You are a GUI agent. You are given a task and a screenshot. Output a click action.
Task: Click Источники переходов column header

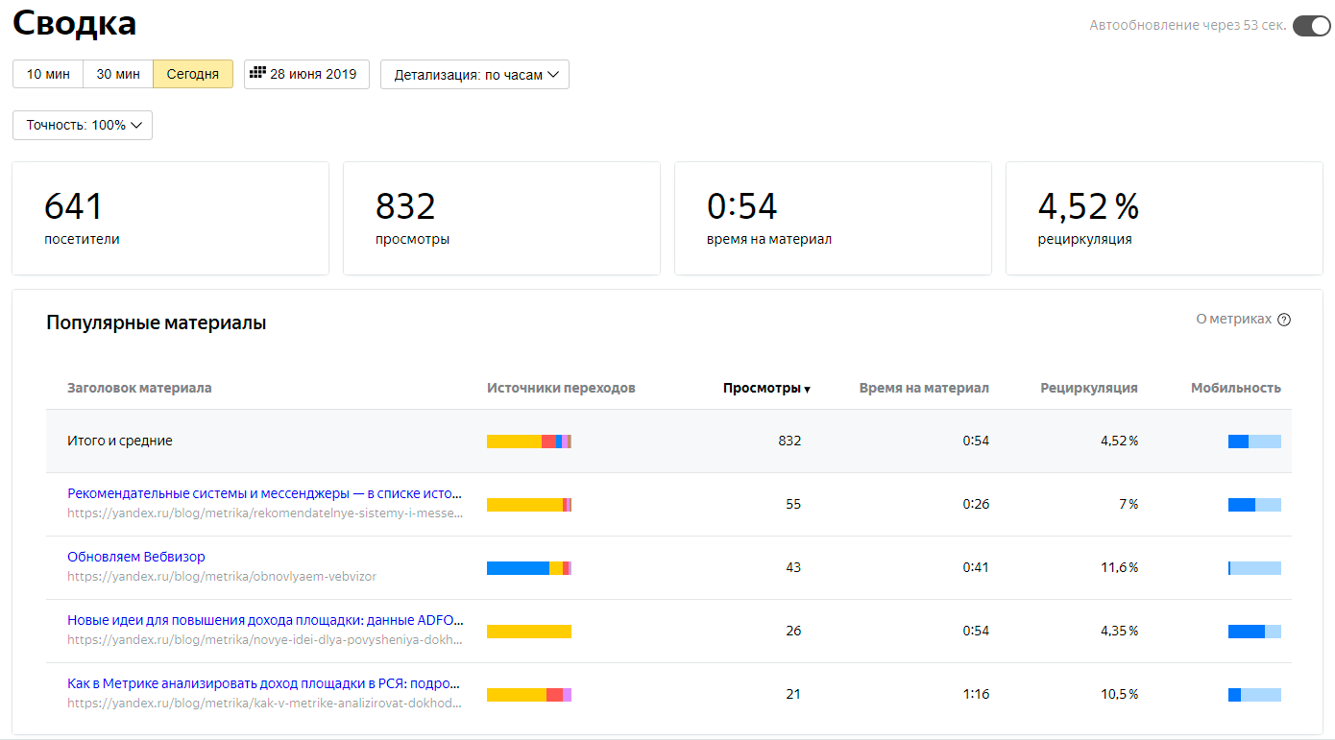coord(561,388)
